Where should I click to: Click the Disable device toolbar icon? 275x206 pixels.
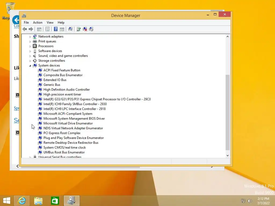(x=91, y=29)
